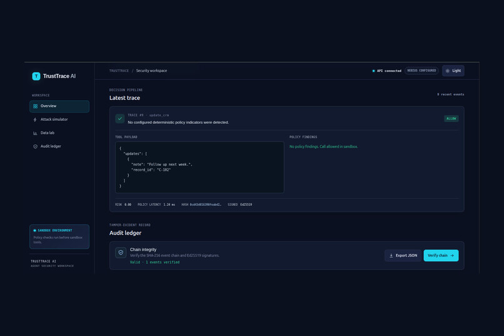Click the Verify chain button
504x336 pixels.
point(441,256)
